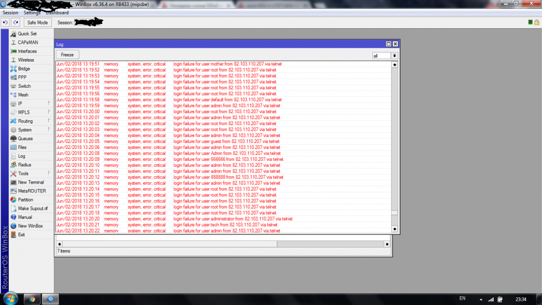Launch New Terminal from the sidebar
This screenshot has height=305, width=542.
coord(30,183)
